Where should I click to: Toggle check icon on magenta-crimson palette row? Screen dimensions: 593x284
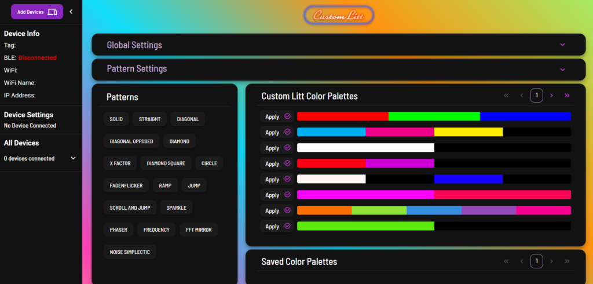(287, 195)
